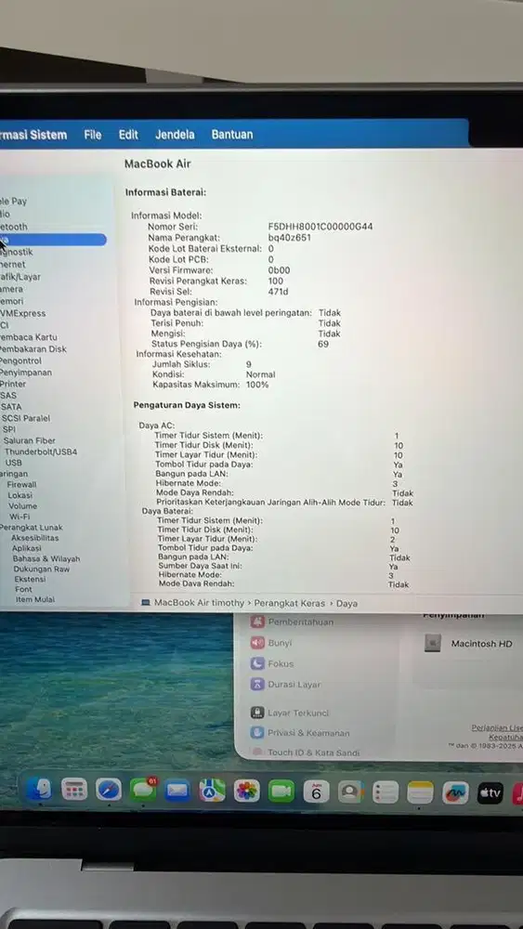The width and height of the screenshot is (523, 929).
Task: Select Ekstensi in the sidebar
Action: 31,579
